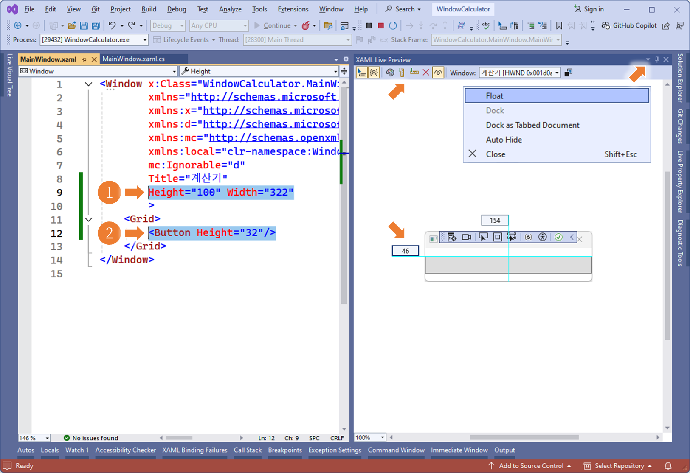Click the Hot Reload flame icon

pyautogui.click(x=305, y=25)
